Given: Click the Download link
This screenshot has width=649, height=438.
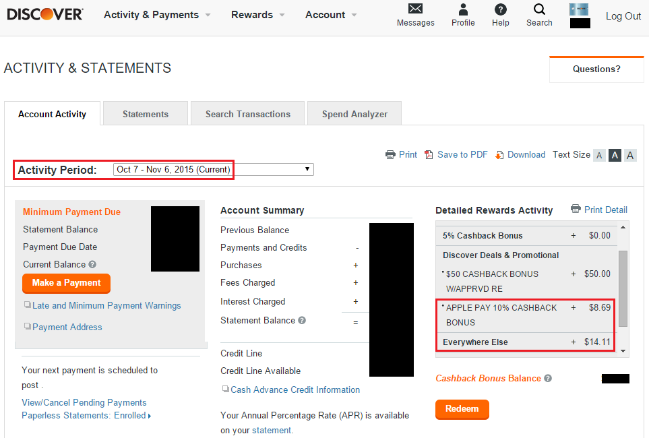Looking at the screenshot, I should click(x=526, y=154).
